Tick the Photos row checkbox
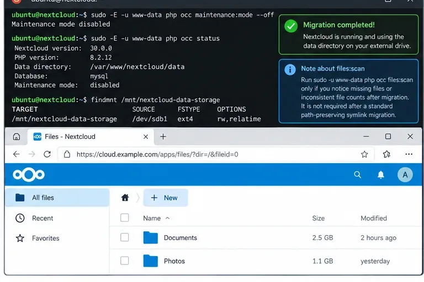The height and width of the screenshot is (282, 424). click(x=124, y=261)
